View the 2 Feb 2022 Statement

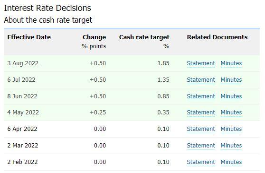point(201,162)
